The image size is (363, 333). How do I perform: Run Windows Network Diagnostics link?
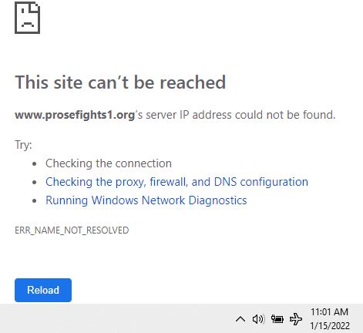(146, 200)
